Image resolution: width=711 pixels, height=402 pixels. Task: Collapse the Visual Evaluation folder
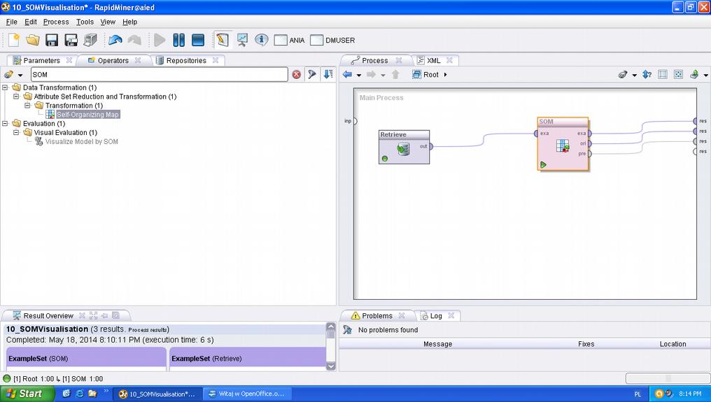pos(16,132)
